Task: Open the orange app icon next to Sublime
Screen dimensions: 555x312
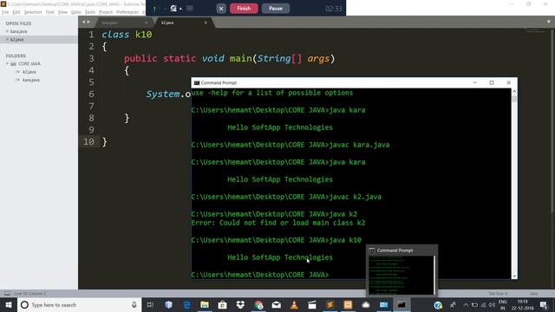Action: coord(348,304)
